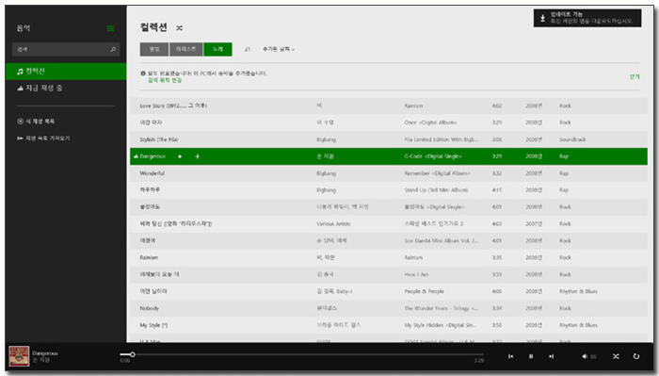Click The Wonder Years - Trilogy album
The image size is (659, 376).
pos(441,308)
